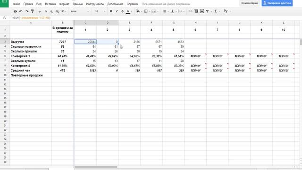Select the 'Сколько позвонили' cell
The image size is (302, 170).
[31, 46]
